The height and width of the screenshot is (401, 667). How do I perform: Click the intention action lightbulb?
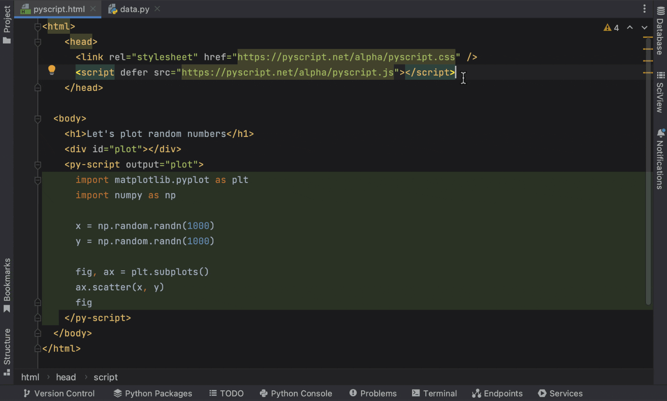click(51, 70)
